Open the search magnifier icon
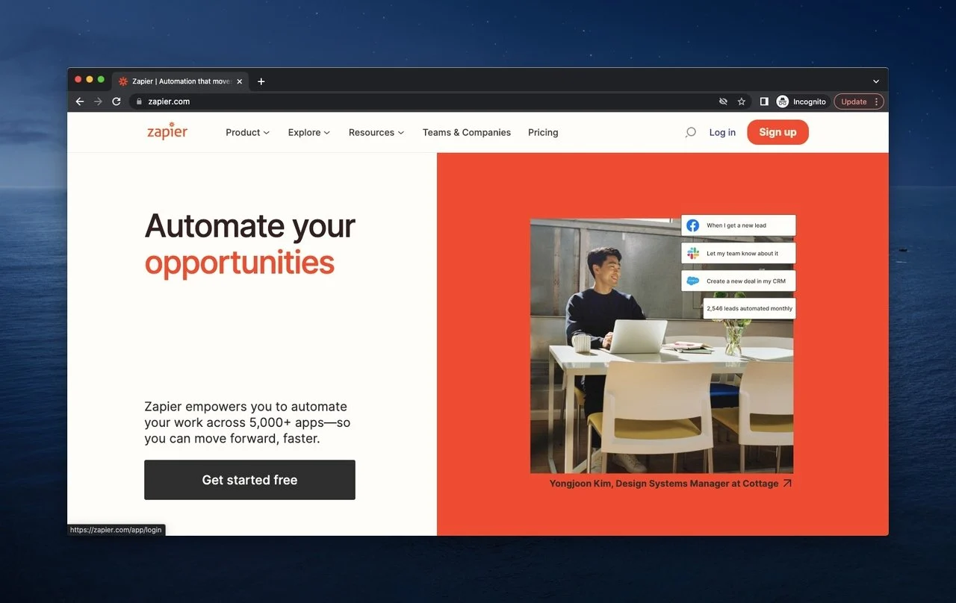 pos(690,132)
